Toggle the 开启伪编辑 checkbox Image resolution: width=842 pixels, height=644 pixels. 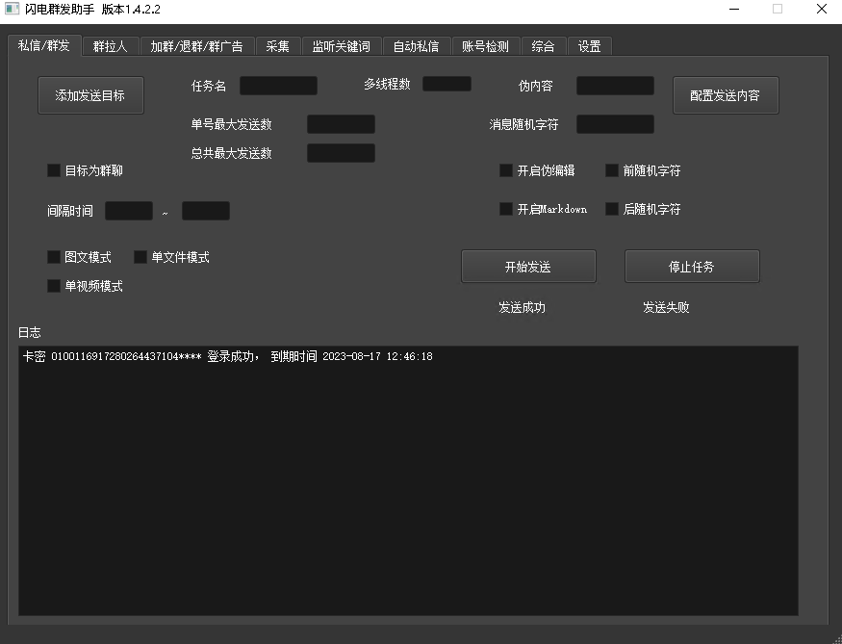pos(506,170)
